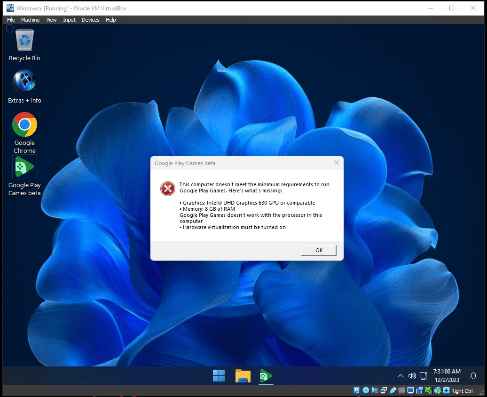Image resolution: width=487 pixels, height=397 pixels.
Task: Open the Windows Start menu
Action: coord(219,375)
